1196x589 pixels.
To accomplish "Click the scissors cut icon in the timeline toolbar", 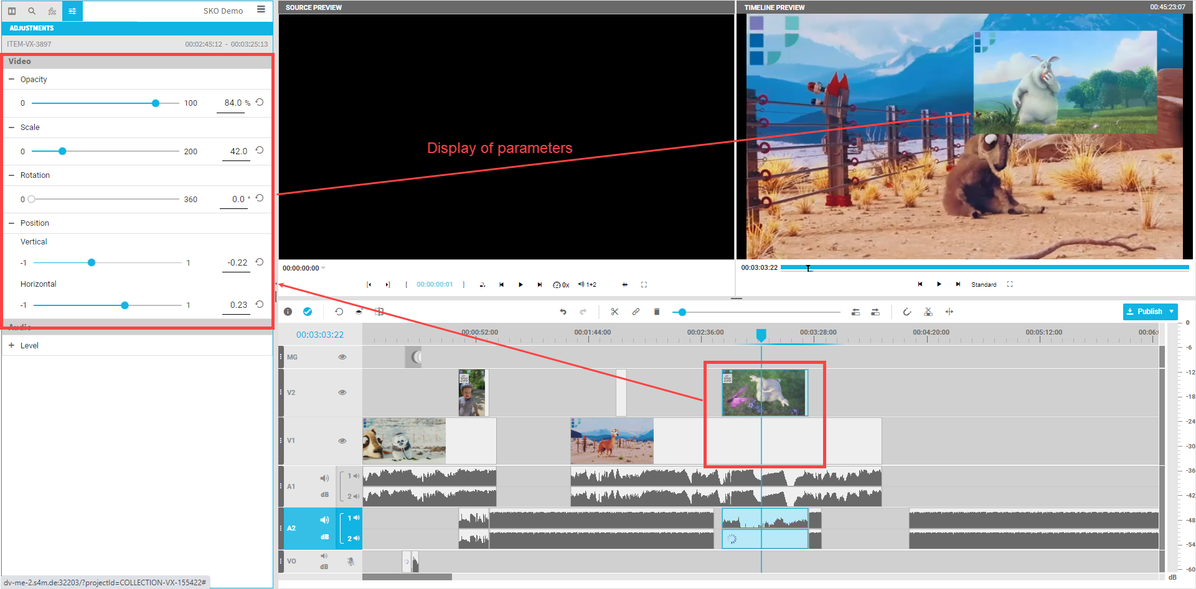I will click(x=614, y=312).
